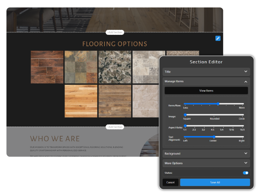Image resolution: width=260 pixels, height=196 pixels.
Task: Click the Text Alignment slider handle
Action: point(214,137)
